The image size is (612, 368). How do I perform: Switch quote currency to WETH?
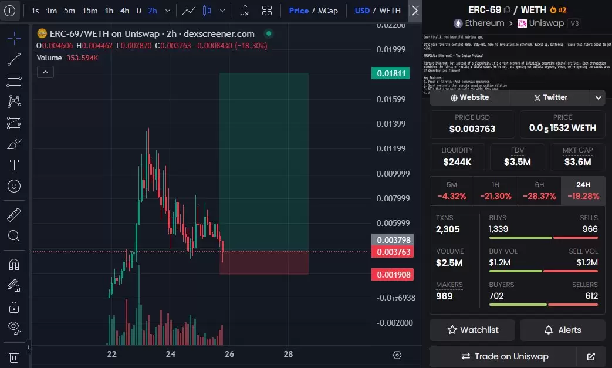[x=390, y=11]
